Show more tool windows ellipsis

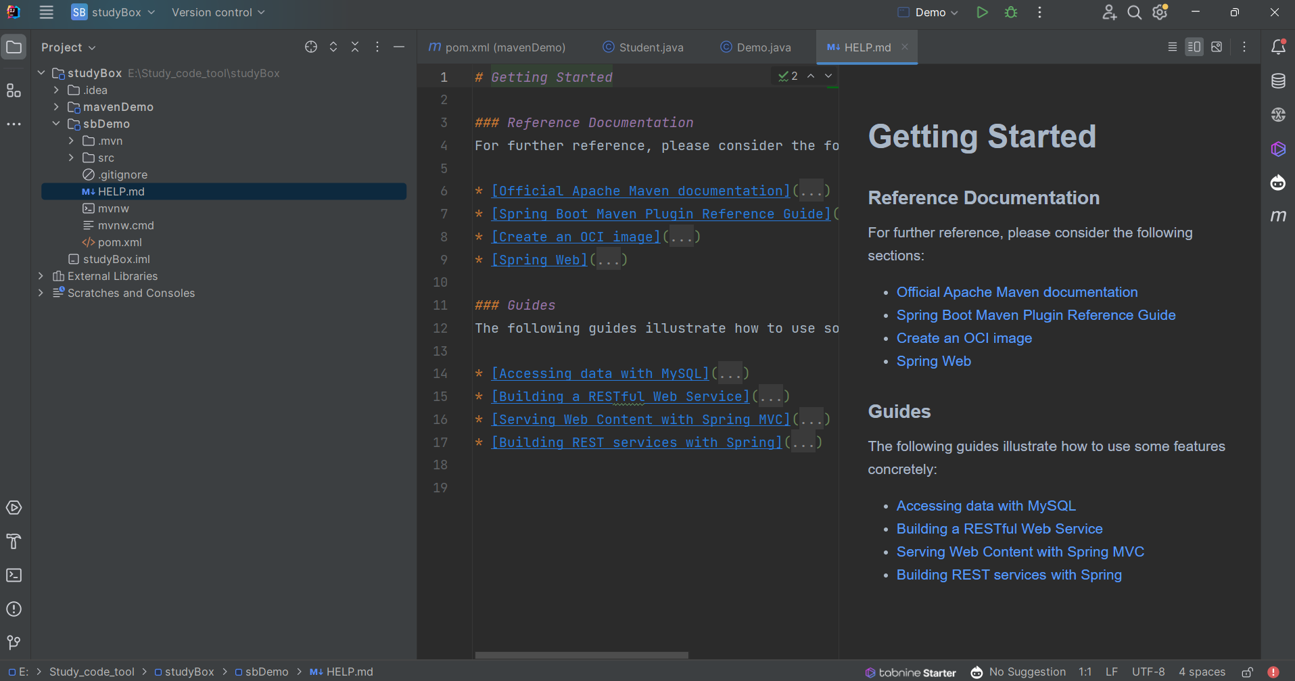point(14,124)
